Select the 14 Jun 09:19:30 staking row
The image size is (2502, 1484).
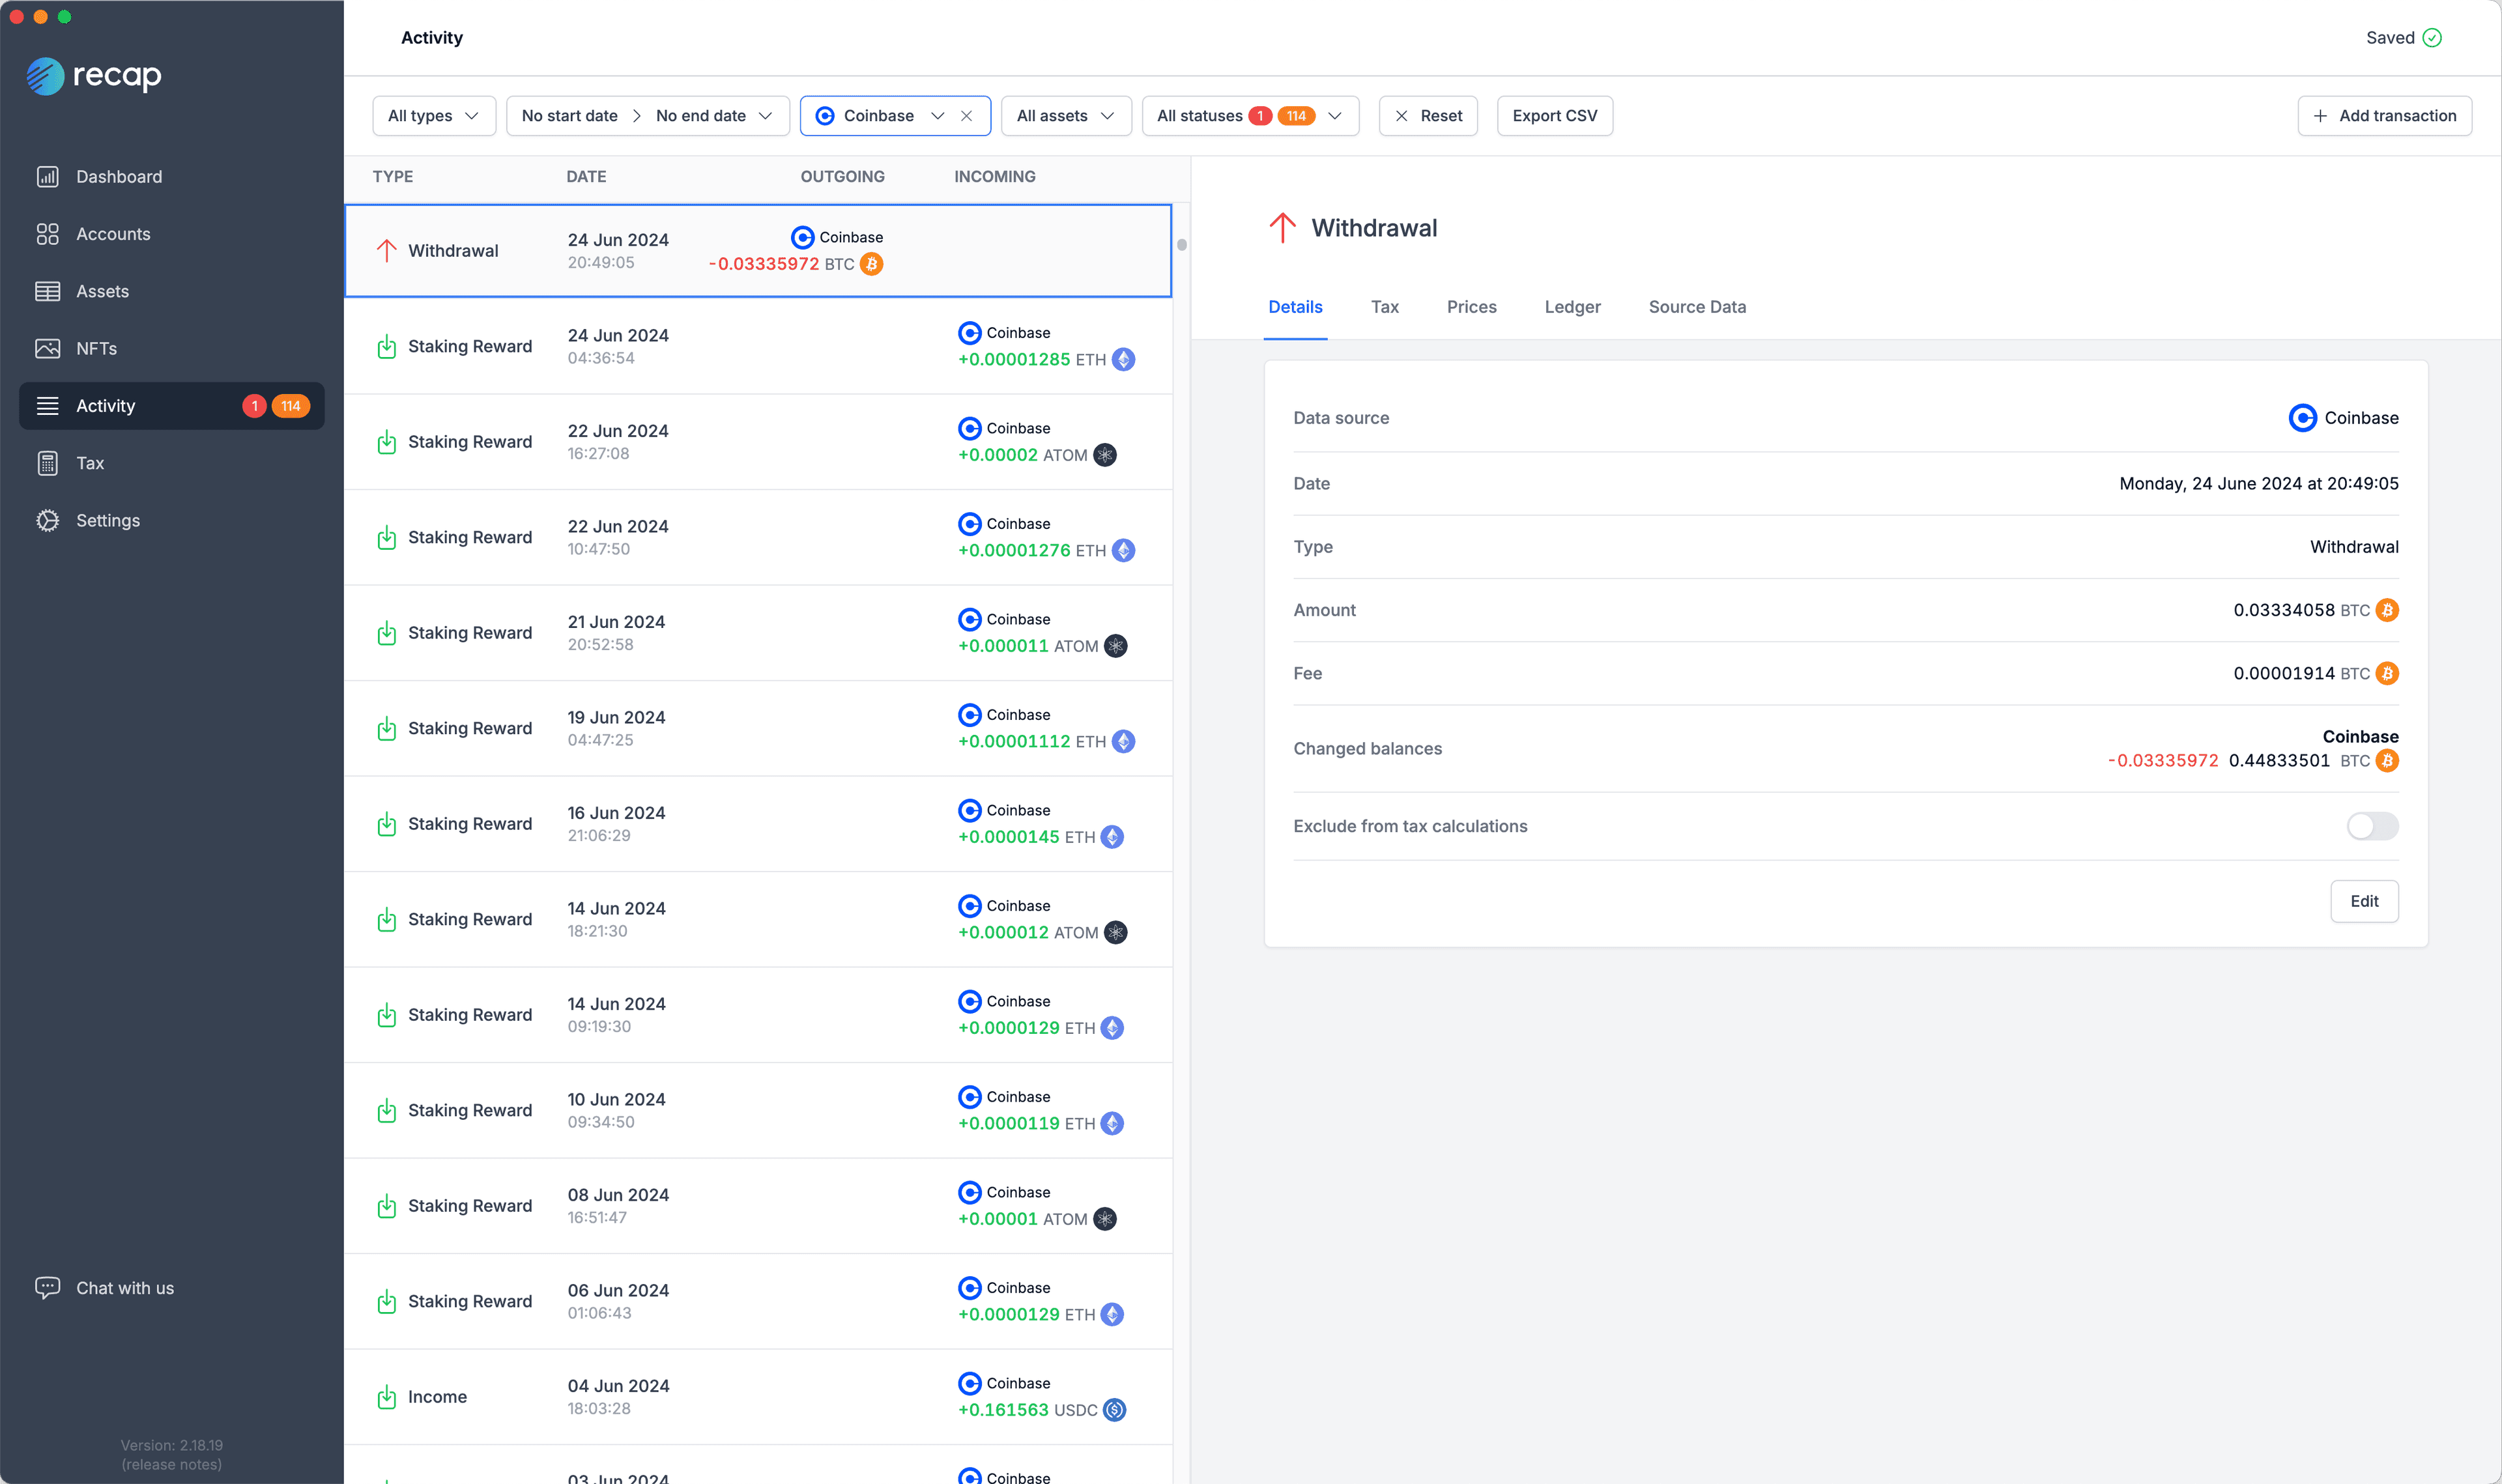coord(758,1015)
